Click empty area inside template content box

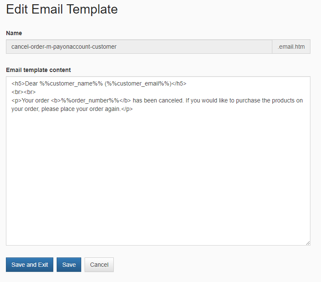tap(158, 176)
